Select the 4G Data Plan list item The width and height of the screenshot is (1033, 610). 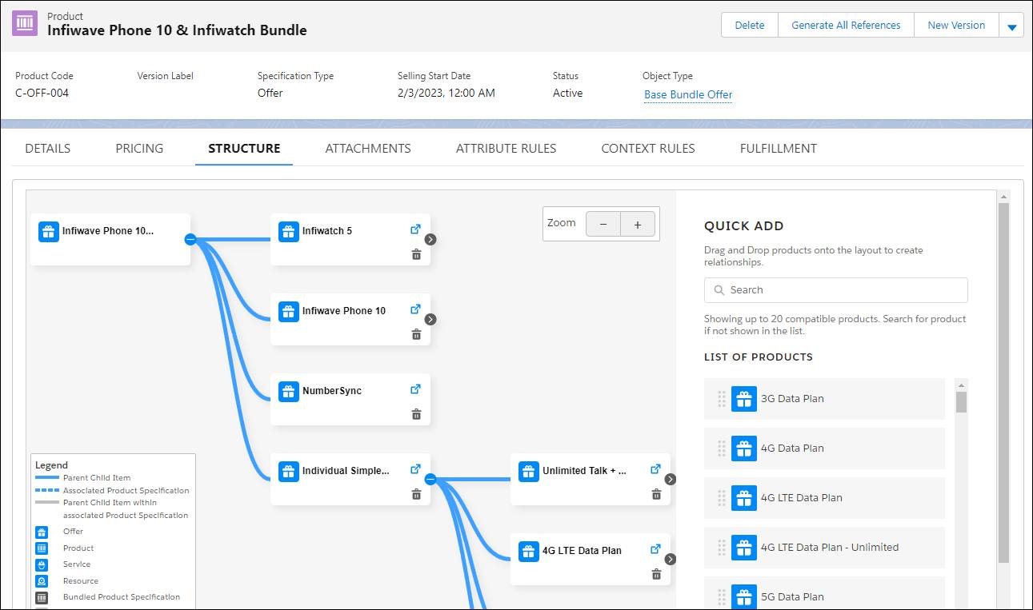pos(824,449)
